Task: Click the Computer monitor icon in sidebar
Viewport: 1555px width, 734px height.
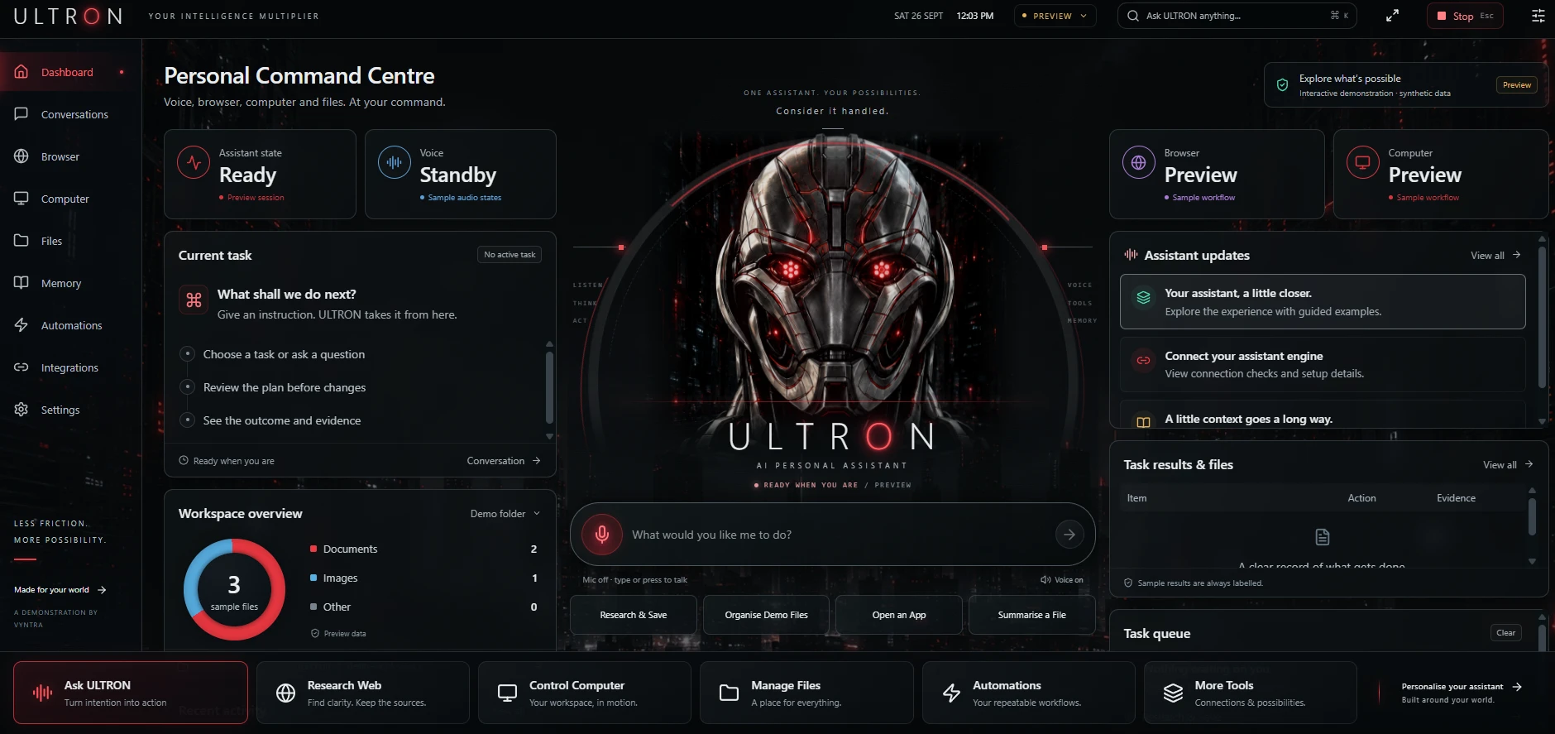Action: [22, 199]
